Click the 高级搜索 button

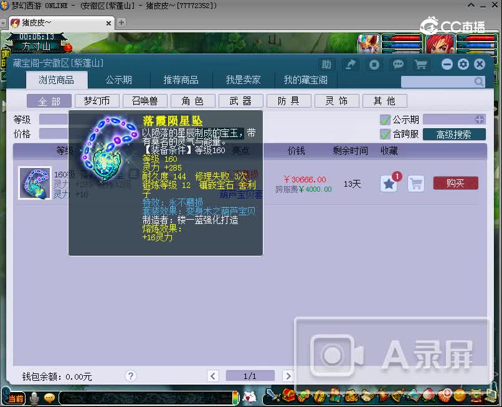(x=454, y=134)
